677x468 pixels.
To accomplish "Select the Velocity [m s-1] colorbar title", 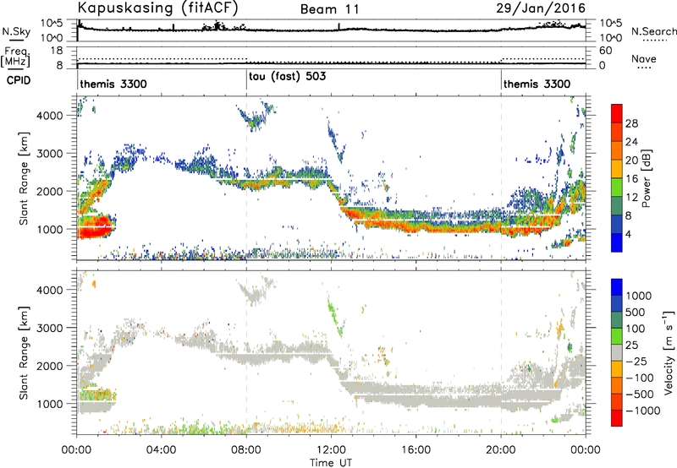I will click(x=669, y=353).
